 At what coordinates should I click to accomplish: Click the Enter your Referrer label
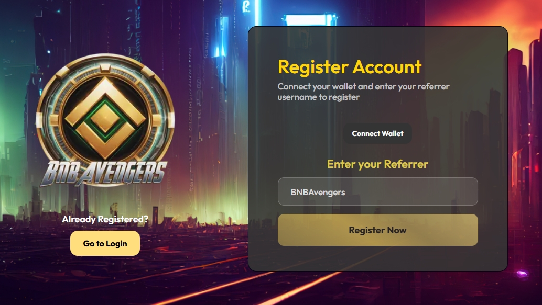tap(377, 164)
